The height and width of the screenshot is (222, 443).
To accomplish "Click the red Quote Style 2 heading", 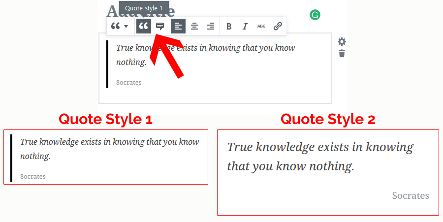I will (328, 119).
